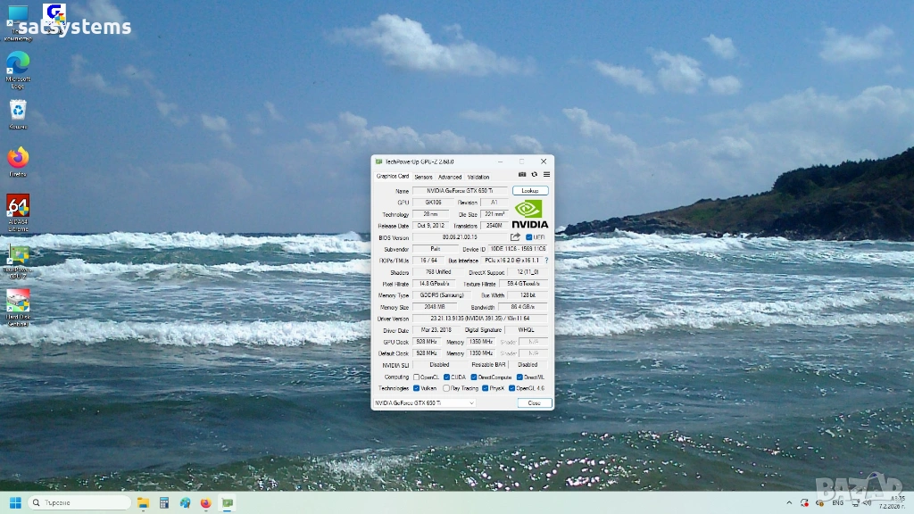Click the bus interface question mark icon

547,260
